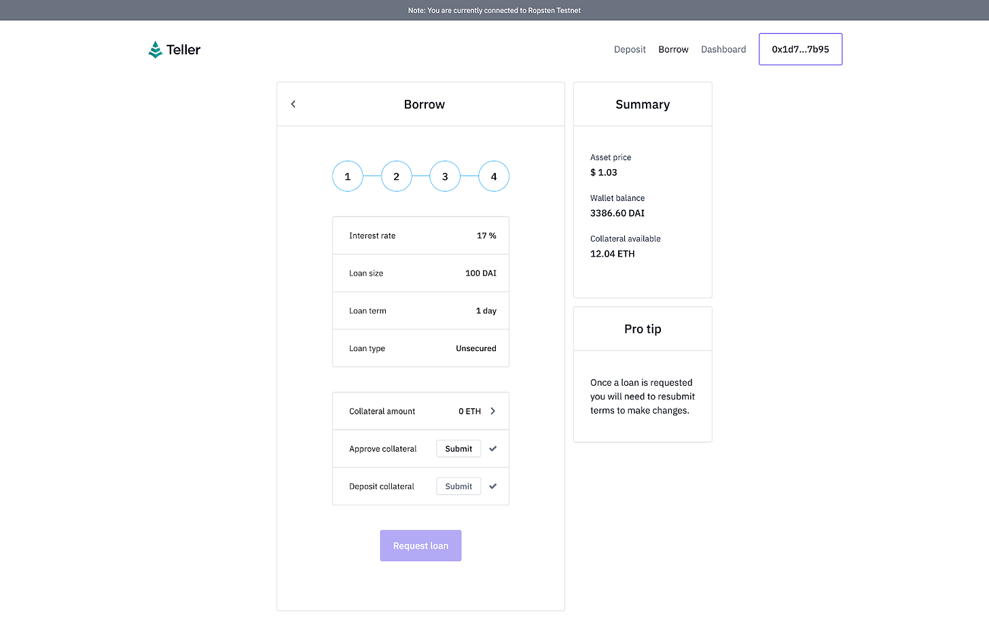Viewport: 989px width, 618px height.
Task: Open the Borrow nav link
Action: pos(673,50)
